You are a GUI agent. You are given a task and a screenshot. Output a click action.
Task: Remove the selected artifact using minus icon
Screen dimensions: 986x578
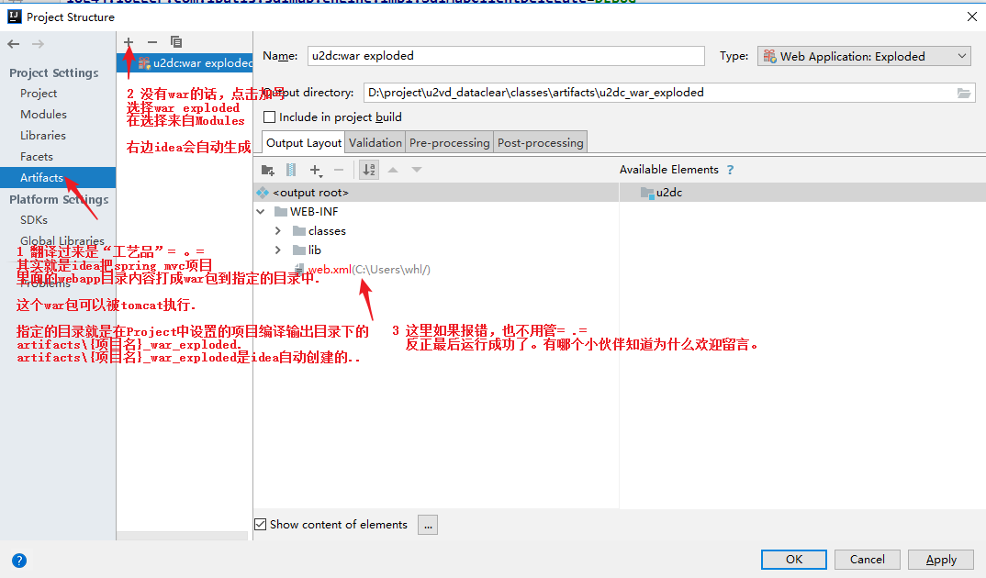(x=151, y=41)
